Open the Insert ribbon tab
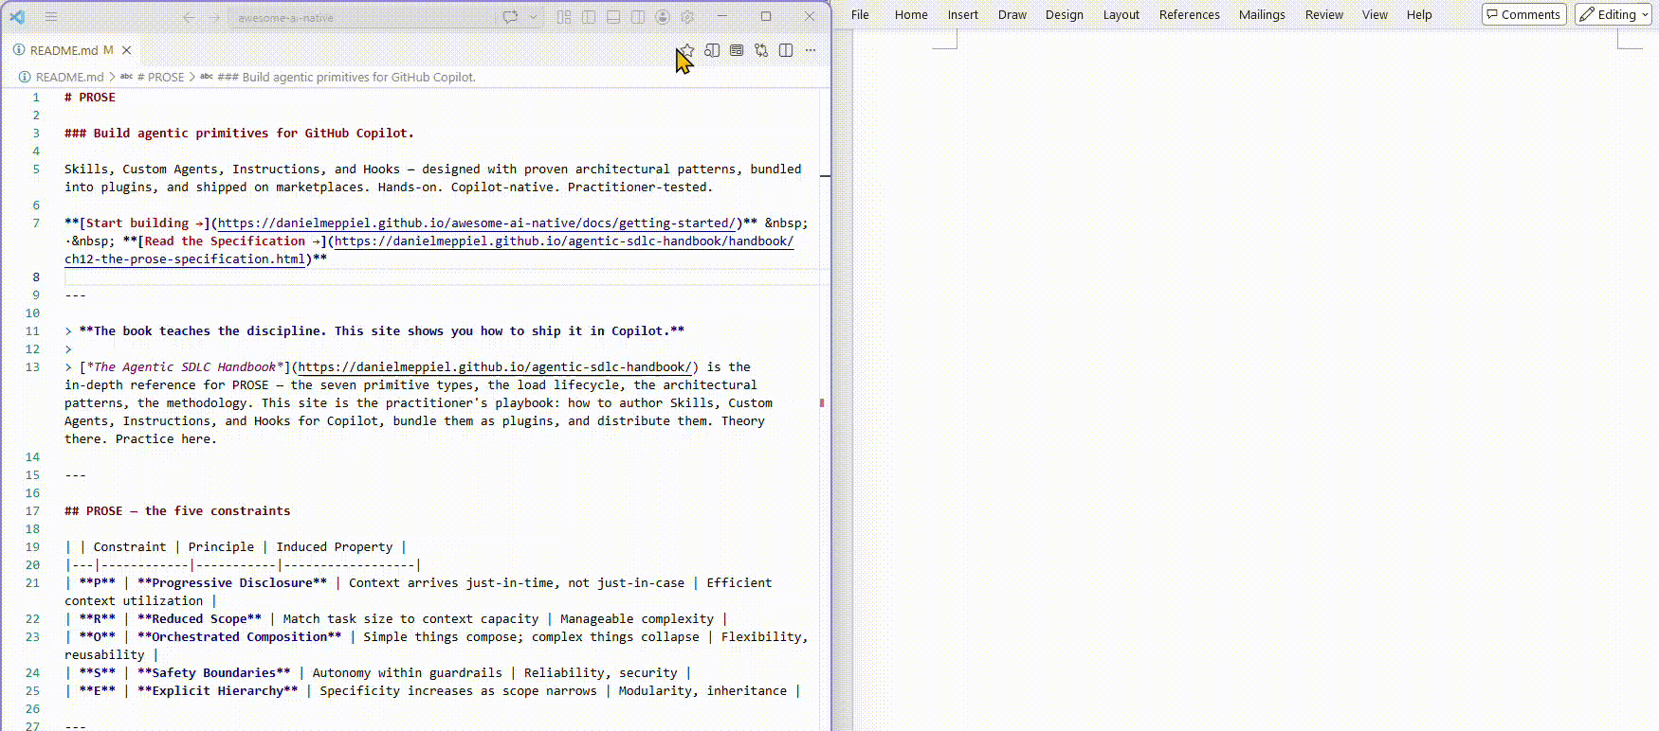The height and width of the screenshot is (731, 1659). (962, 14)
